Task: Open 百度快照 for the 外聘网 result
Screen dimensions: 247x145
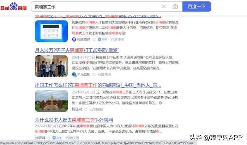Action: pos(72,138)
